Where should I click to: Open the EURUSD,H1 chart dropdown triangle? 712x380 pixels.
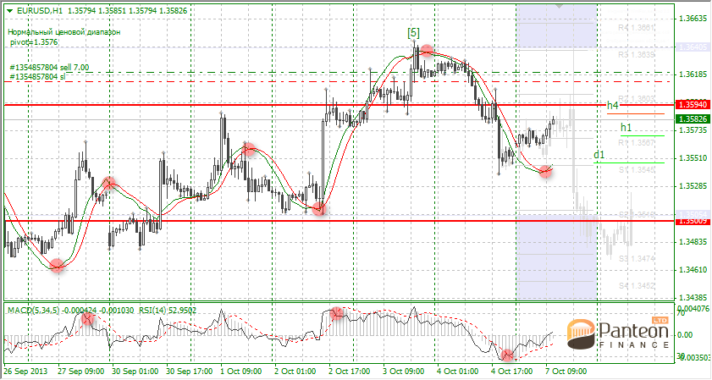click(9, 11)
